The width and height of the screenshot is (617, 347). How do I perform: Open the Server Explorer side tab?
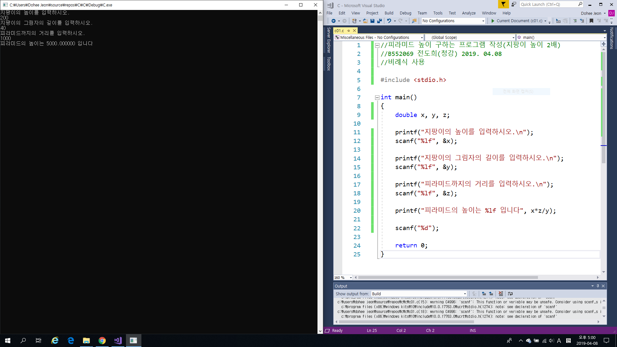pos(329,40)
